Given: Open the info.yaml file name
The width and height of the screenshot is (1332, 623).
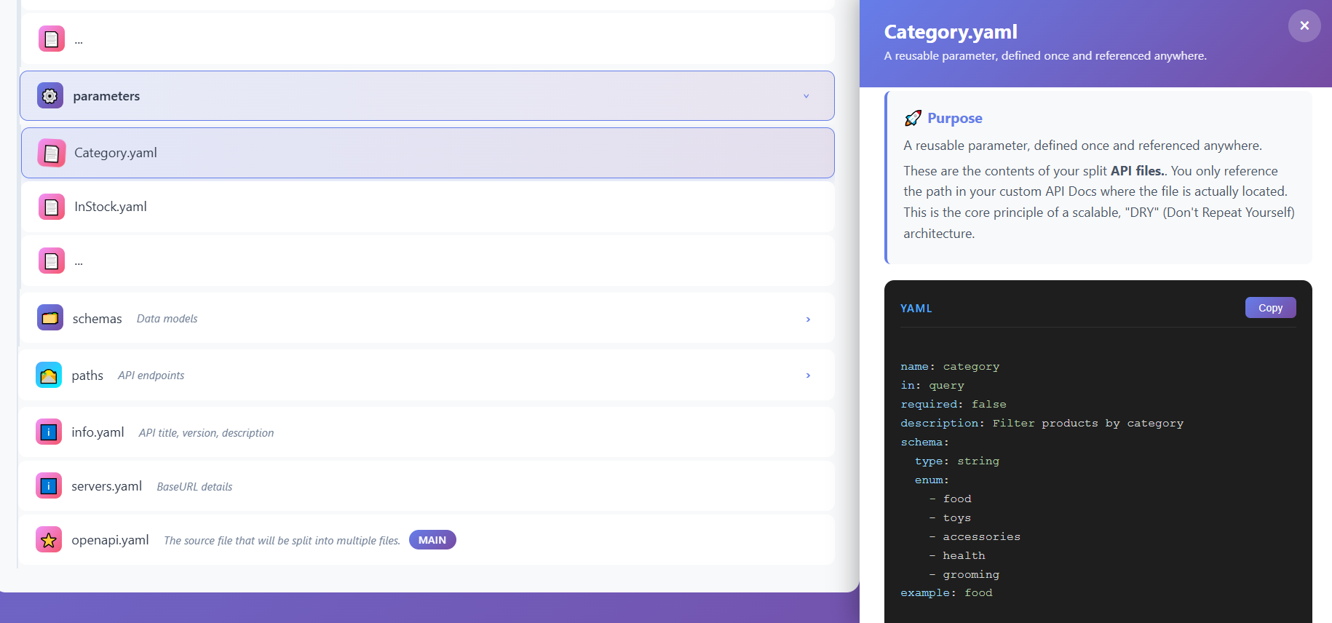Looking at the screenshot, I should click(x=98, y=432).
